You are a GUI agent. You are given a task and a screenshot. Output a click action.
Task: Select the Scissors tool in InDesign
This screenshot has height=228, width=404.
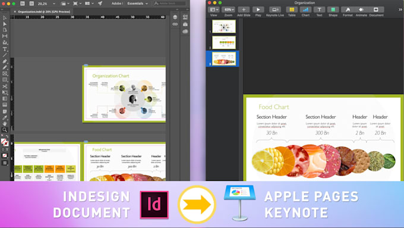coord(5,86)
